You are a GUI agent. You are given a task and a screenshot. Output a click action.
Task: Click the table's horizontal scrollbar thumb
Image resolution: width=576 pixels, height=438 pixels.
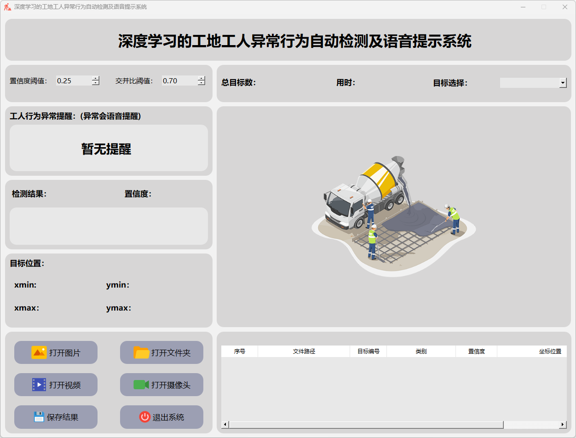coord(366,425)
